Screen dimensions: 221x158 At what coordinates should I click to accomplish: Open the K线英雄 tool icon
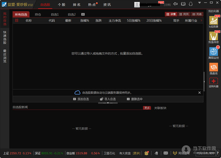pos(213,20)
